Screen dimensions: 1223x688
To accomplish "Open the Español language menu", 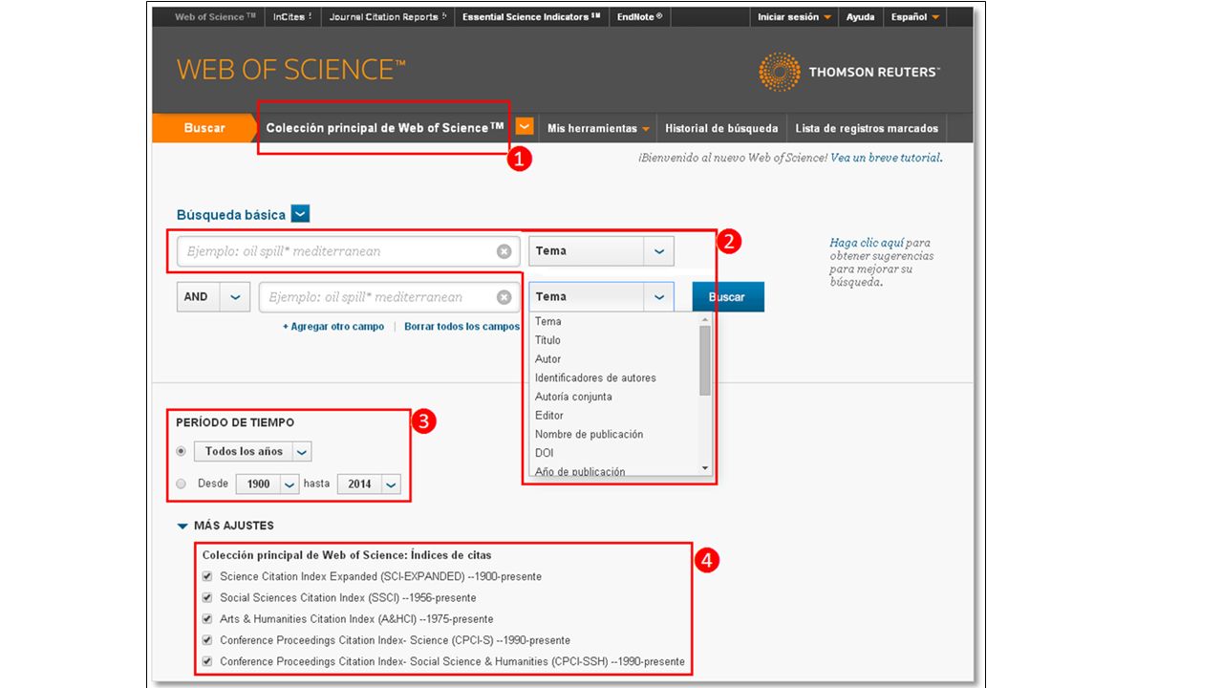I will click(x=915, y=17).
